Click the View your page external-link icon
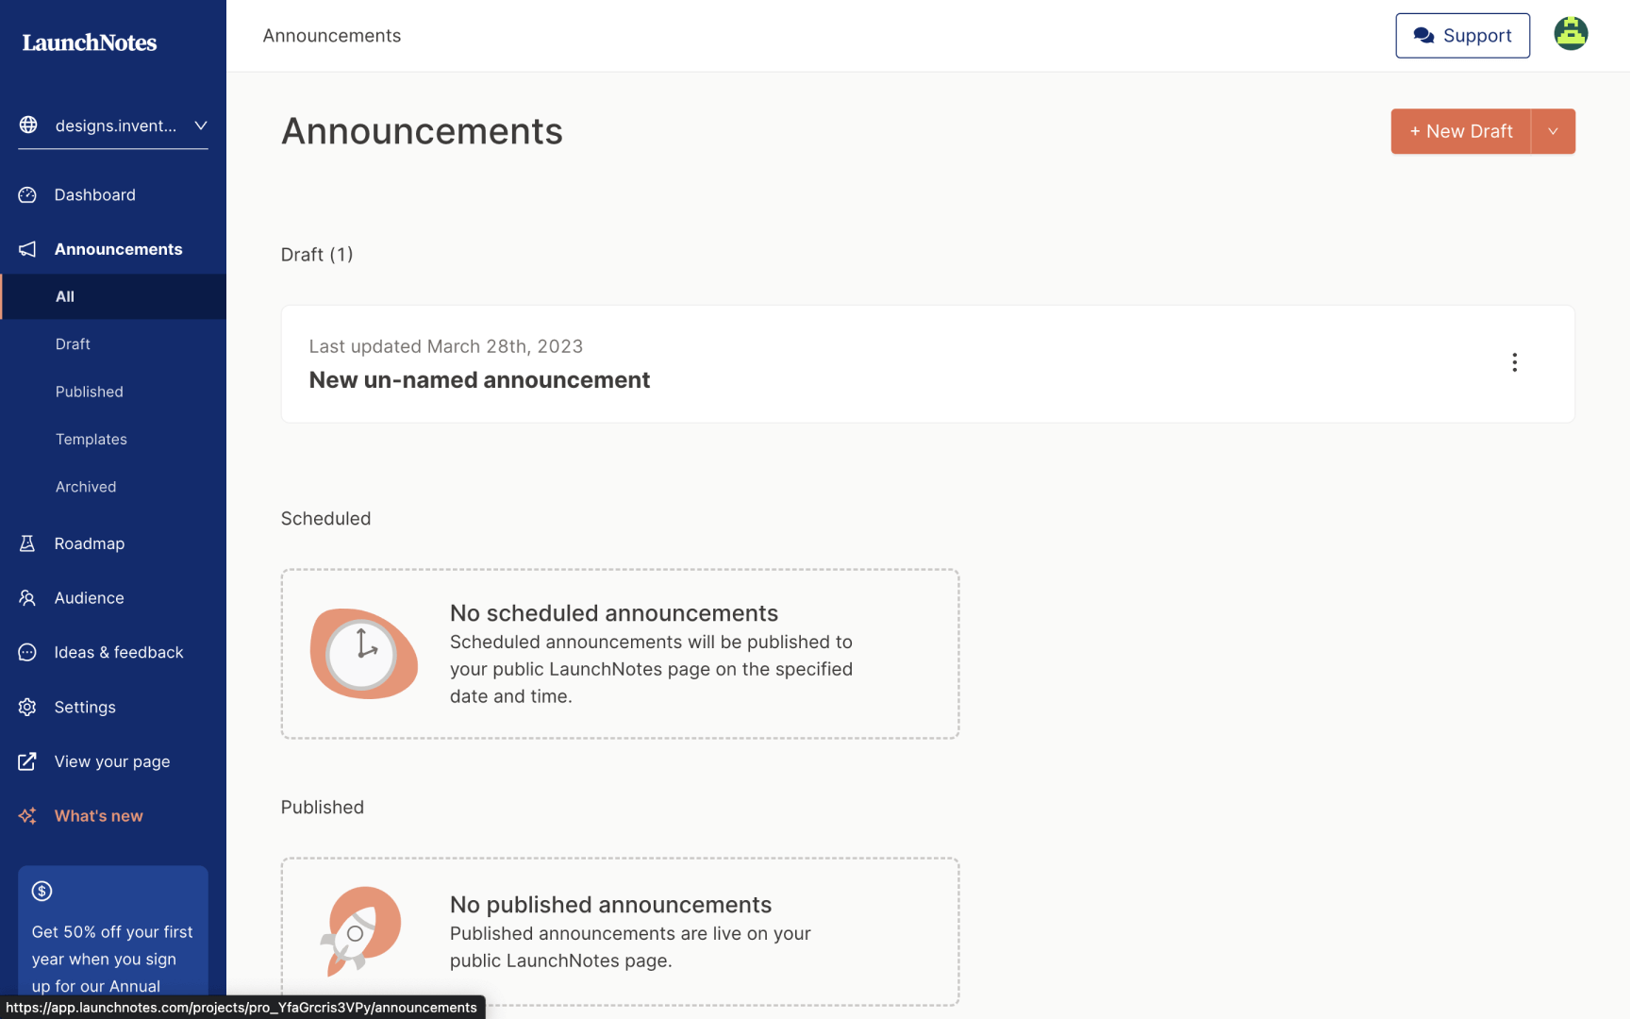Screen dimensions: 1631x1019 pos(27,761)
